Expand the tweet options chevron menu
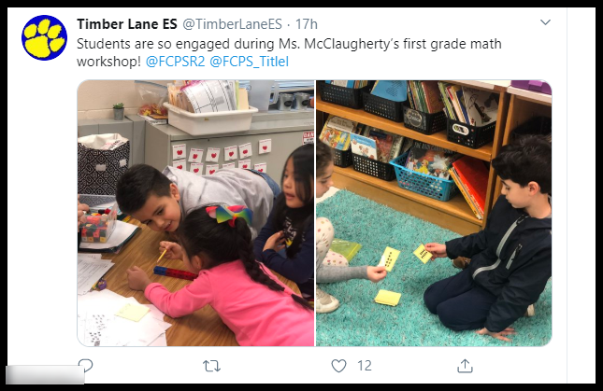Image resolution: width=603 pixels, height=391 pixels. tap(545, 22)
